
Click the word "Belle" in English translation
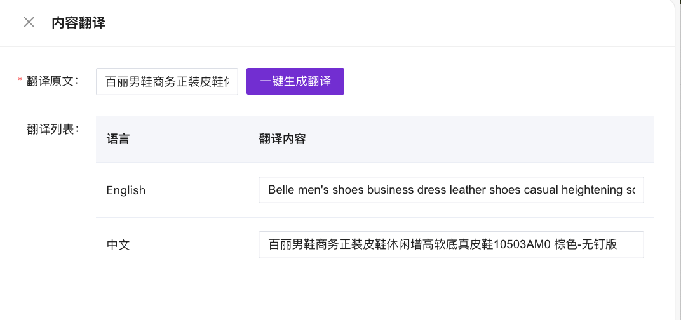tap(283, 190)
